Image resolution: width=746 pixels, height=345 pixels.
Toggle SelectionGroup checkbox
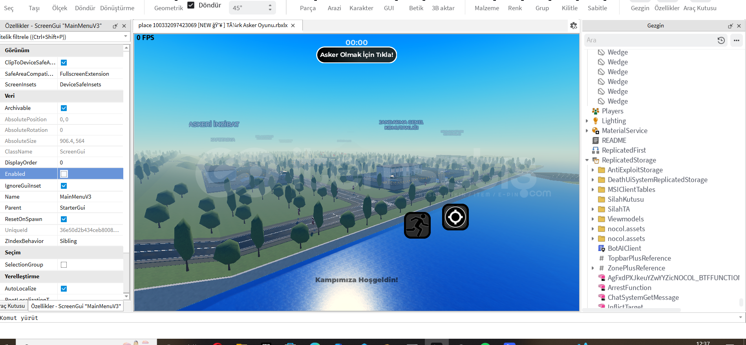coord(64,265)
